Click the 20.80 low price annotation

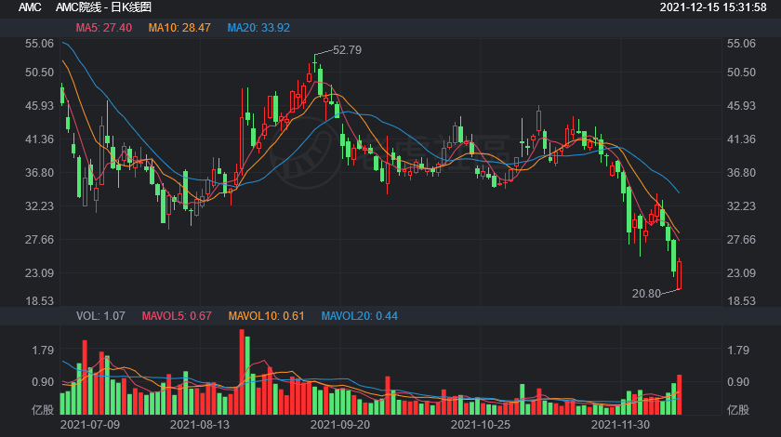tap(645, 293)
